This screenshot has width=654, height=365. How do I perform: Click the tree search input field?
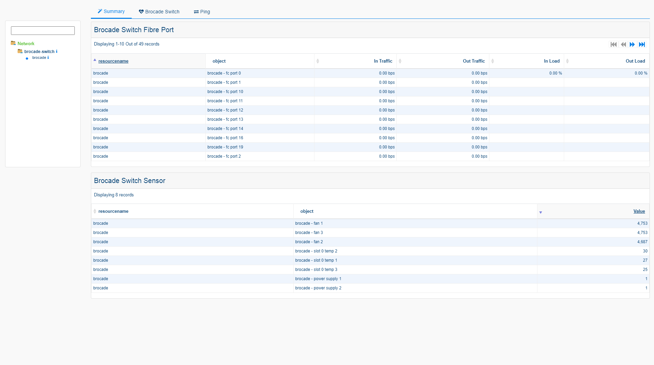(43, 30)
